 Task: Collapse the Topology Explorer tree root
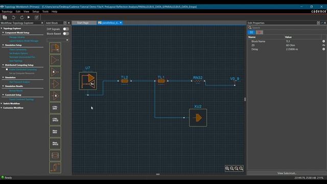click(2, 29)
